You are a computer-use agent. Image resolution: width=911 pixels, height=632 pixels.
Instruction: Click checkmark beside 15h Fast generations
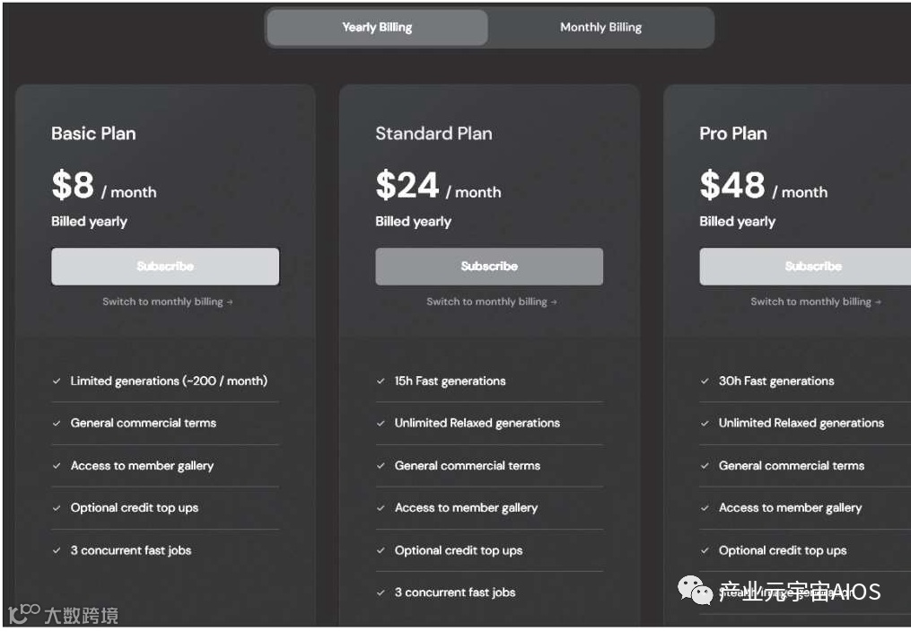[x=381, y=382]
